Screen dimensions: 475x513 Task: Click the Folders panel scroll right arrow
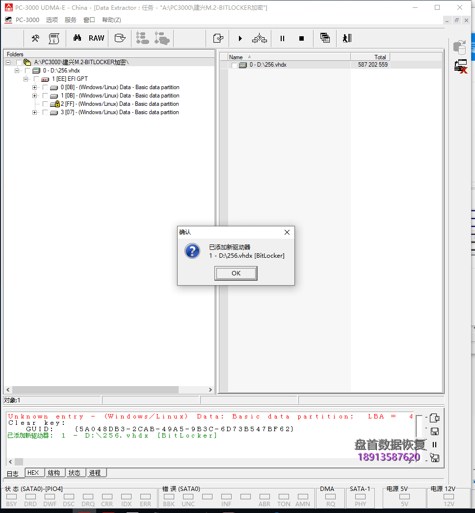pyautogui.click(x=211, y=390)
